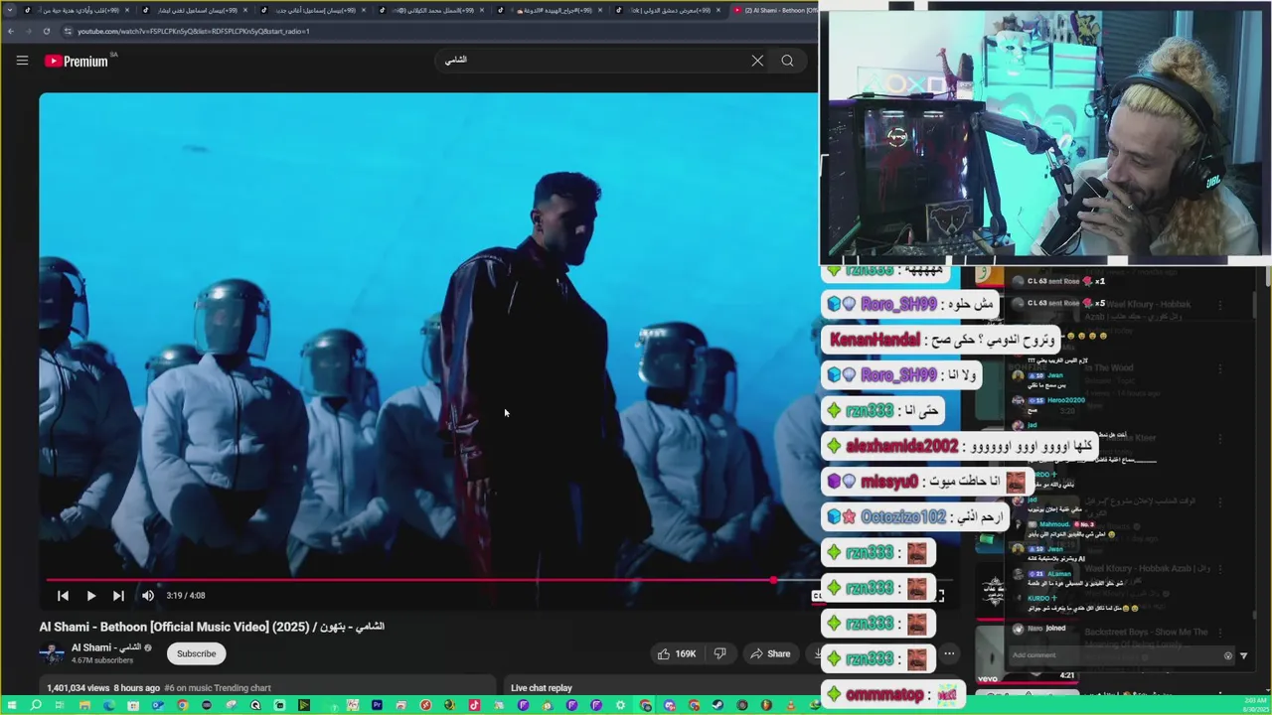
Task: Click the 3:19 / 4:08 time display
Action: tap(186, 596)
